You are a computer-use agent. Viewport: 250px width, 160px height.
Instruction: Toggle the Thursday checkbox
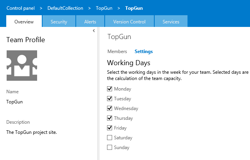click(109, 118)
